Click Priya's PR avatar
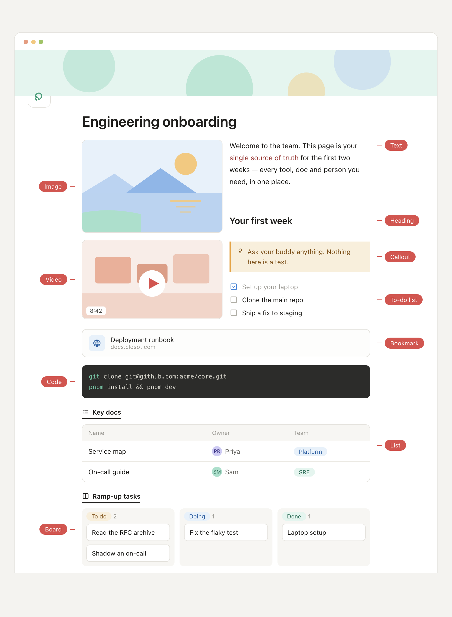 coord(217,451)
